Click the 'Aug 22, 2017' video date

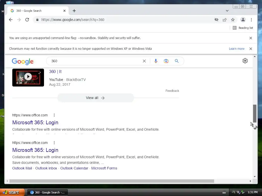point(60,84)
